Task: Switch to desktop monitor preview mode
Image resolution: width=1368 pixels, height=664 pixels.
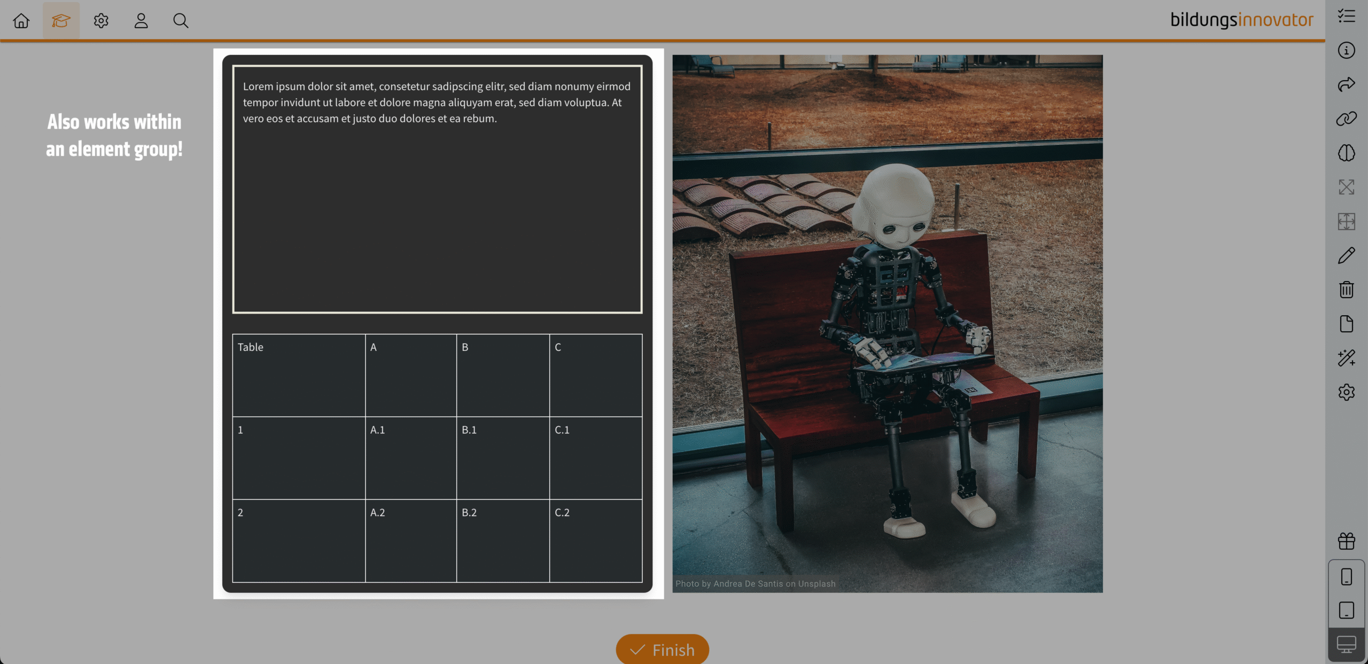Action: [1346, 644]
